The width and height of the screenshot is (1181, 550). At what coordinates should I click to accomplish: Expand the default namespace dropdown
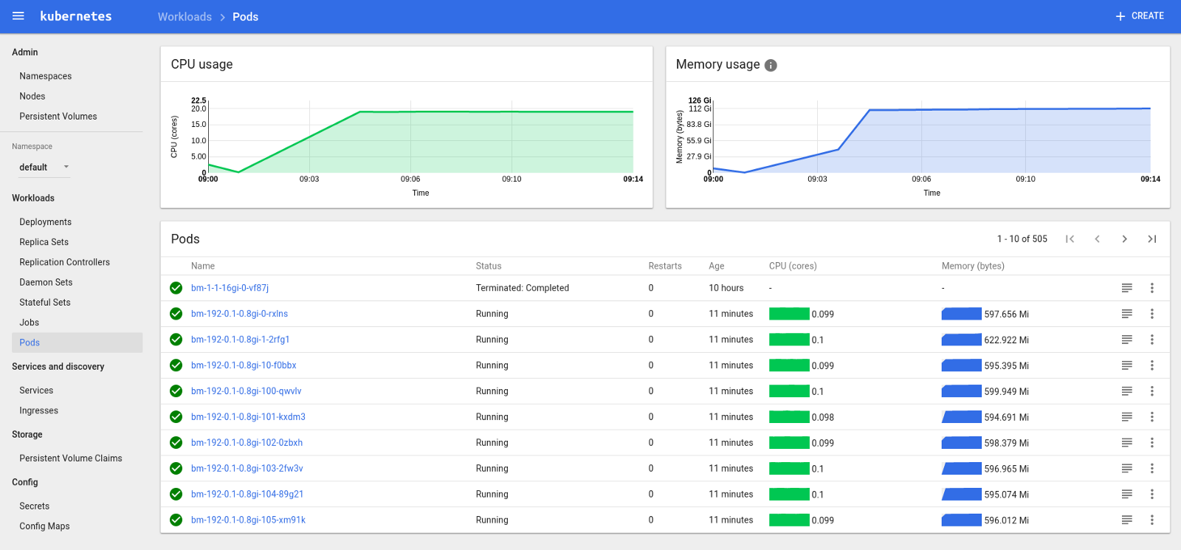tap(44, 168)
